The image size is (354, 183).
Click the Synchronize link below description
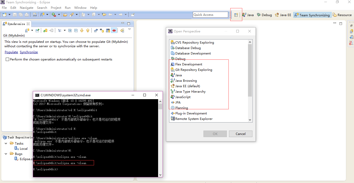[x=29, y=52]
